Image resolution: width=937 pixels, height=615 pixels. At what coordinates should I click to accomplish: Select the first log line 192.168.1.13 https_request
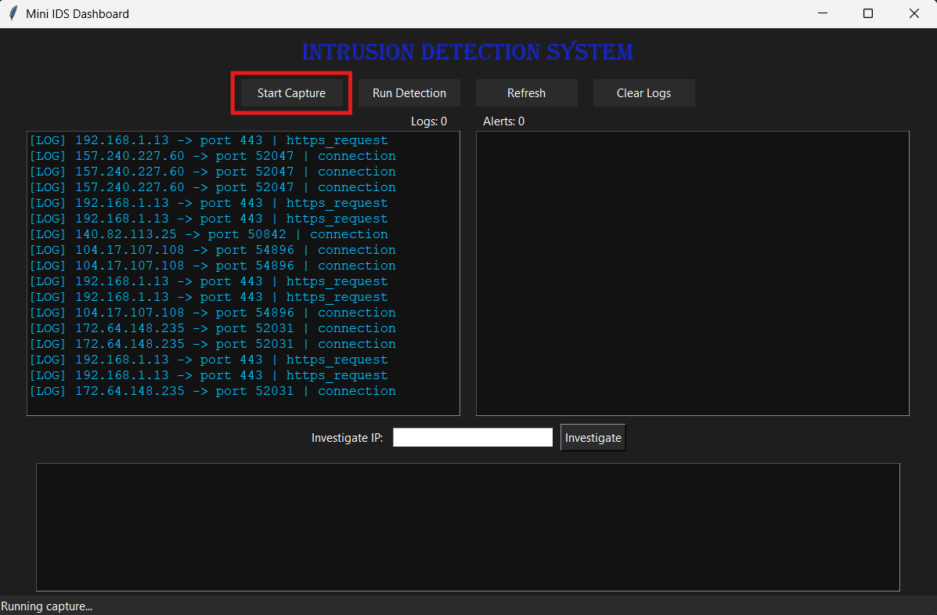coord(208,140)
